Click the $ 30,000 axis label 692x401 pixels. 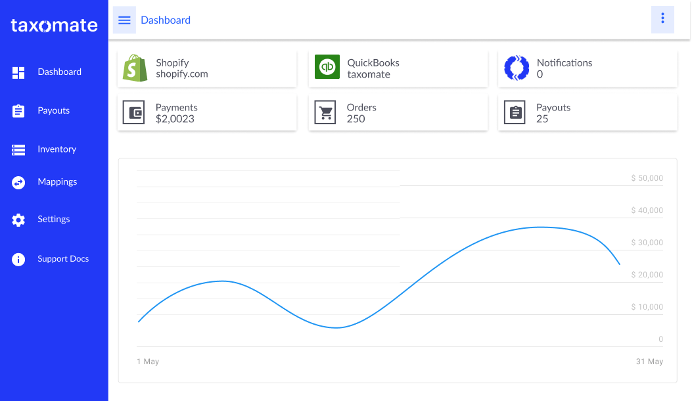pos(647,243)
